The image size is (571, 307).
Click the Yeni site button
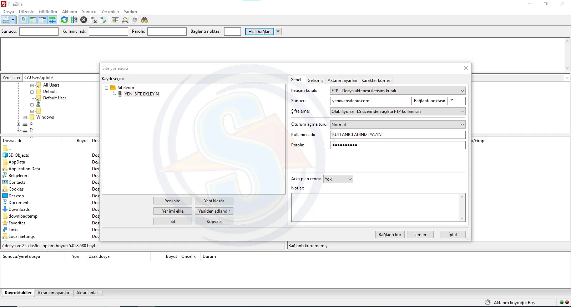(x=173, y=201)
